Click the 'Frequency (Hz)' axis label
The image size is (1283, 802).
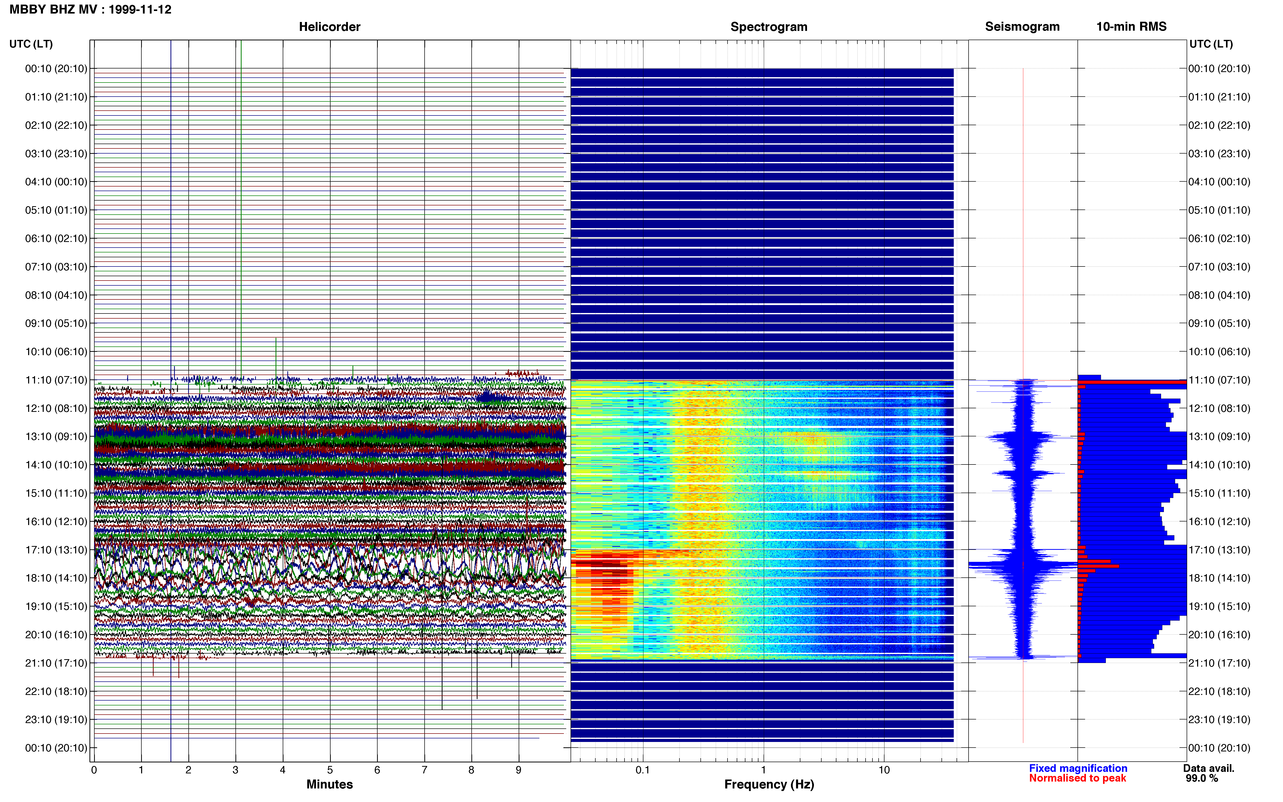click(769, 784)
